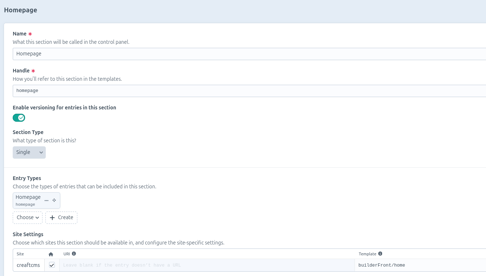Click the Template column header text
The image size is (486, 276).
(x=368, y=254)
